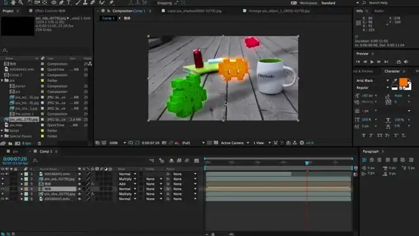Select the Pan Behind anchor point tool
The width and height of the screenshot is (419, 236).
coord(45,3)
